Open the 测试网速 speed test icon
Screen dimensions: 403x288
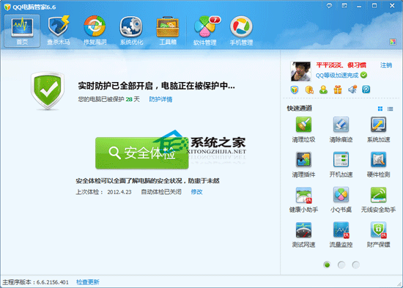(x=303, y=229)
